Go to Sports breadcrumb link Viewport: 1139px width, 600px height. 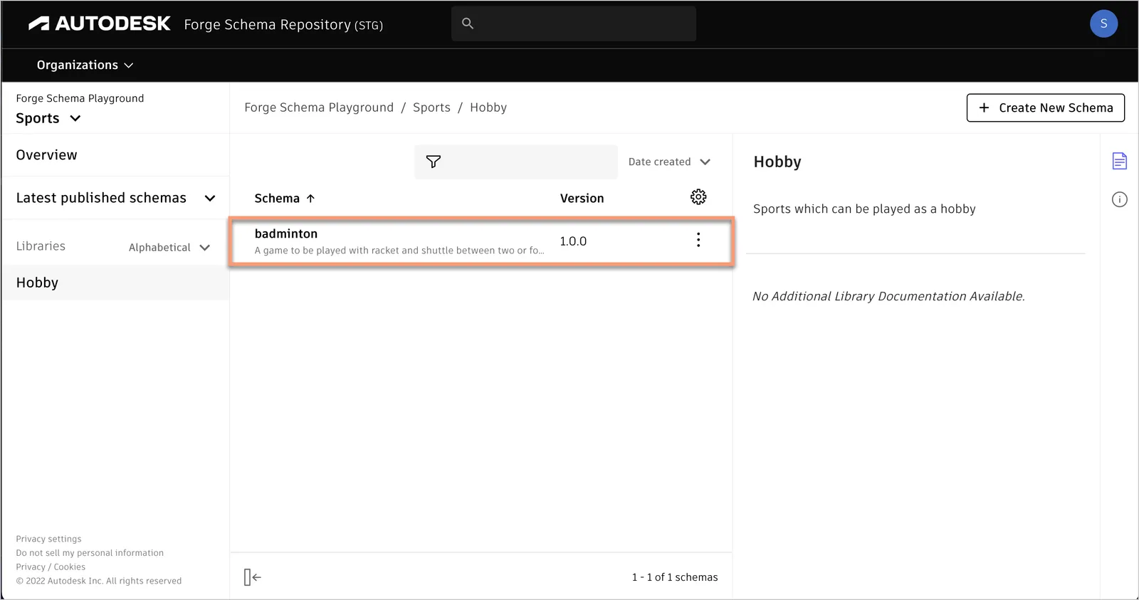[x=431, y=107]
